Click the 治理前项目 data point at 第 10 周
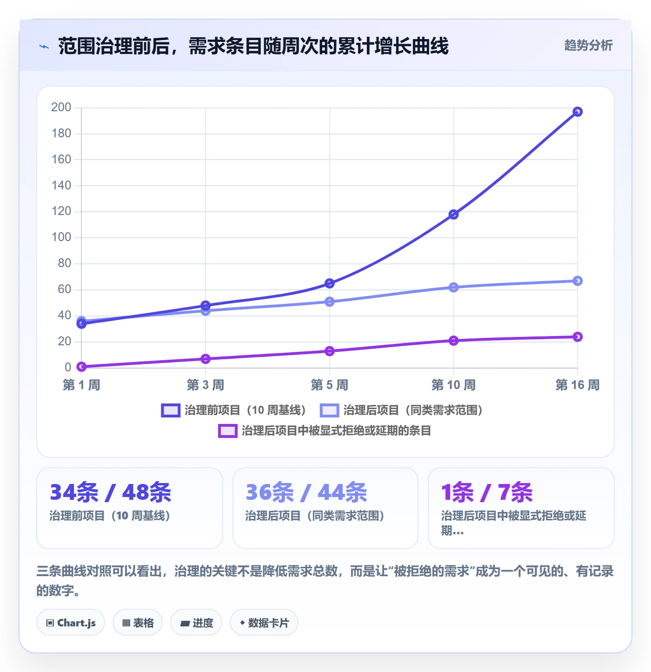 [454, 215]
